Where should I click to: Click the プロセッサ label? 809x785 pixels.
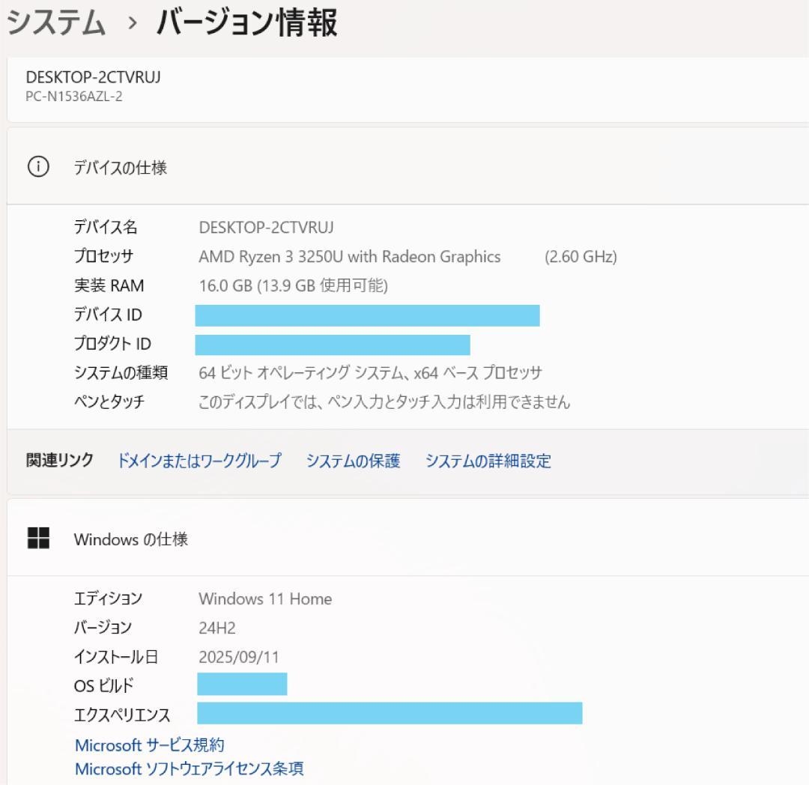(103, 256)
